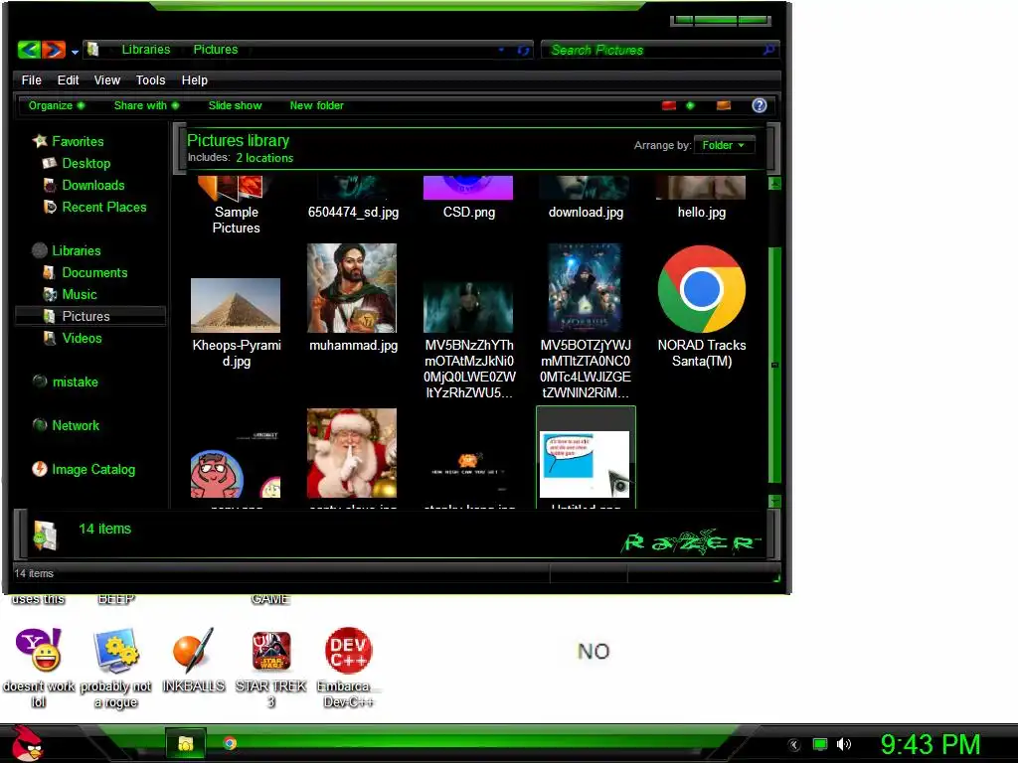This screenshot has height=763, width=1018.
Task: Expand the Organize dropdown
Action: pyautogui.click(x=57, y=105)
